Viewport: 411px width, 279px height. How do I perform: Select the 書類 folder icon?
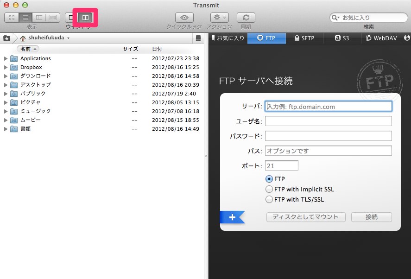pos(14,129)
